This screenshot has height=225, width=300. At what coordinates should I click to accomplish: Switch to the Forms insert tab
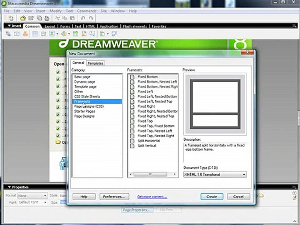pos(65,26)
